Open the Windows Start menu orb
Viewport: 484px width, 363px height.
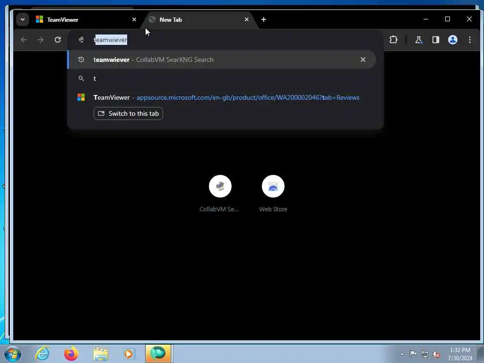(x=12, y=354)
